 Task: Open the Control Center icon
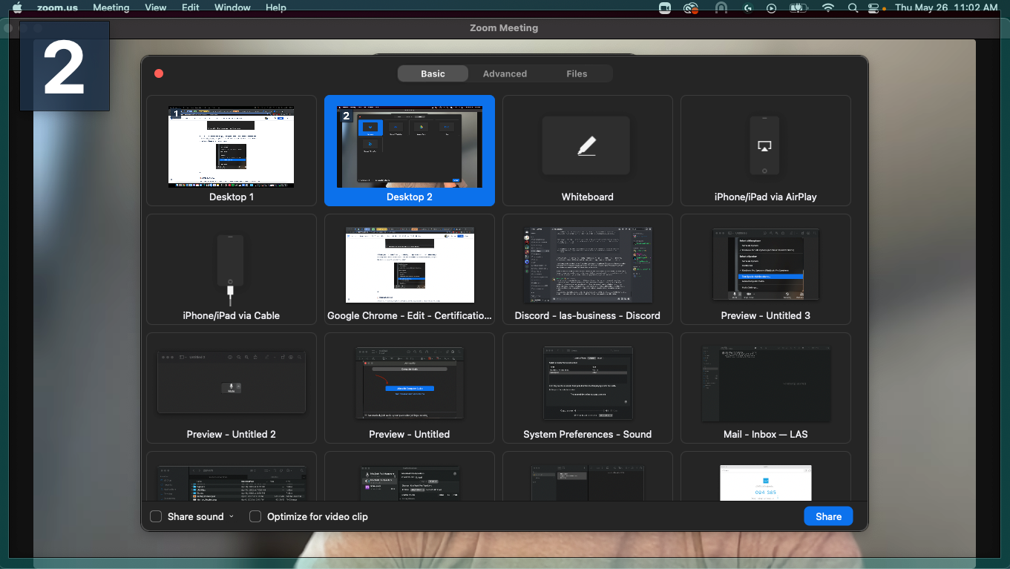pyautogui.click(x=873, y=8)
